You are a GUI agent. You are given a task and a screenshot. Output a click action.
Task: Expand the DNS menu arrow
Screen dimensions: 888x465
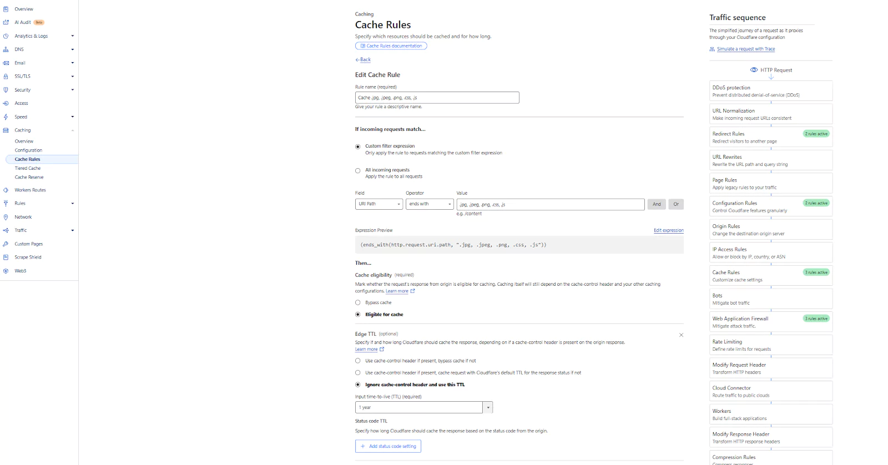72,49
